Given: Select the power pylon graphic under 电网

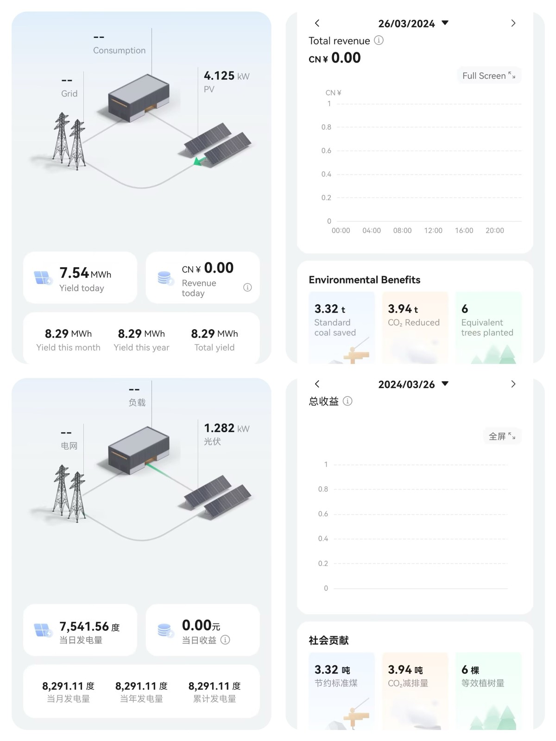Looking at the screenshot, I should pyautogui.click(x=69, y=493).
